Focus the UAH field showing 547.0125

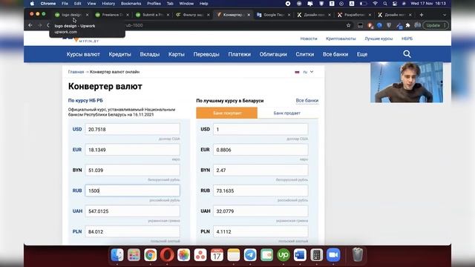coord(132,211)
